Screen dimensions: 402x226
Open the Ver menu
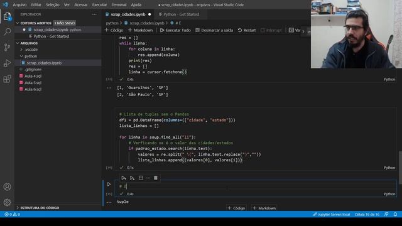67,4
